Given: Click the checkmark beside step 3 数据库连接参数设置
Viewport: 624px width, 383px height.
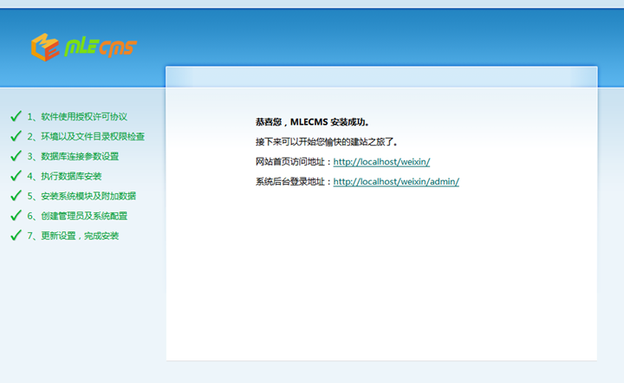Looking at the screenshot, I should (16, 156).
